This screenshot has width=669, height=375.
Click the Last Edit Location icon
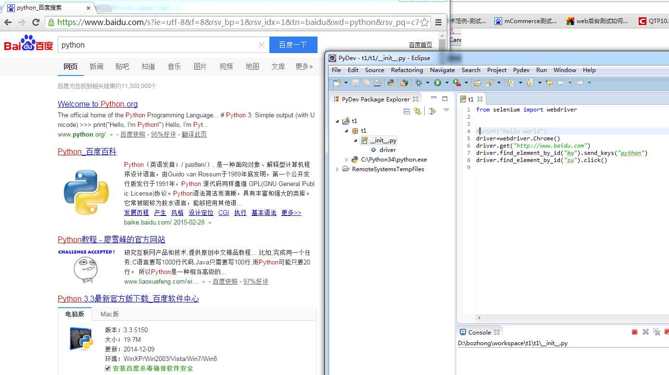[549, 83]
